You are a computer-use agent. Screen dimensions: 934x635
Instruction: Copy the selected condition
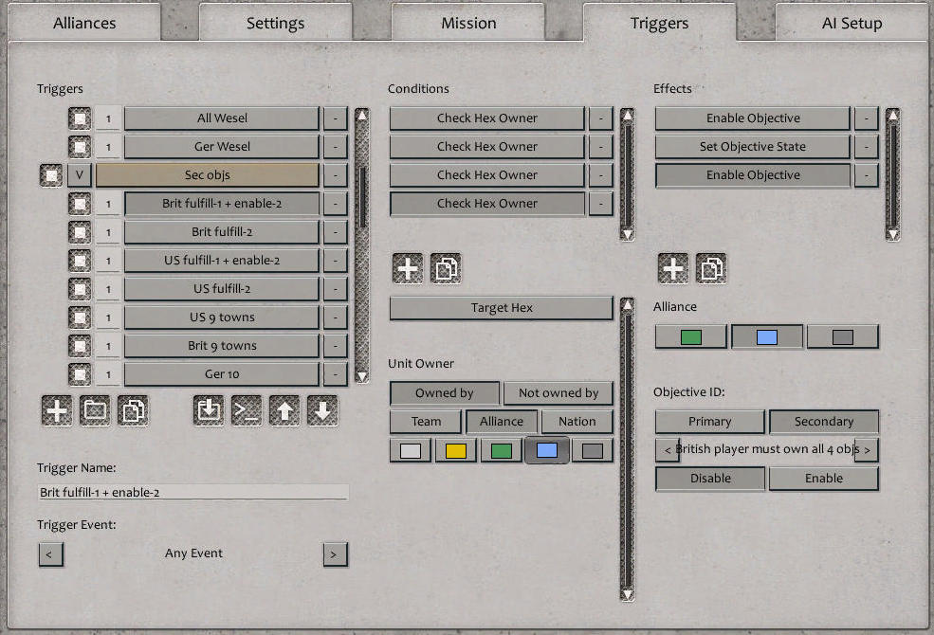446,268
